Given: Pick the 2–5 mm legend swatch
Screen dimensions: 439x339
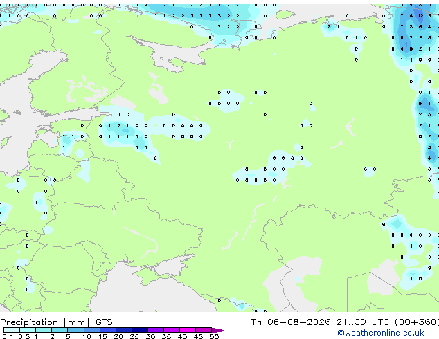Looking at the screenshot, I should [60, 330].
